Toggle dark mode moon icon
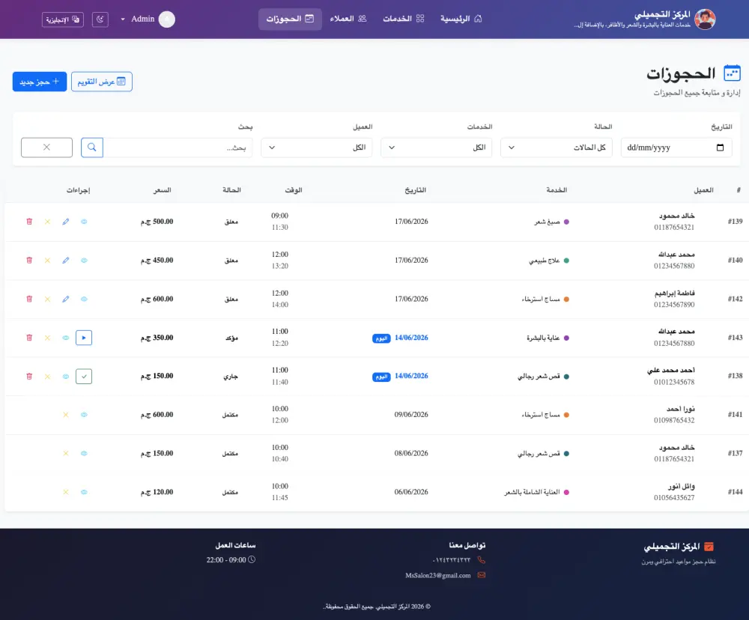Image resolution: width=749 pixels, height=620 pixels. pyautogui.click(x=100, y=19)
